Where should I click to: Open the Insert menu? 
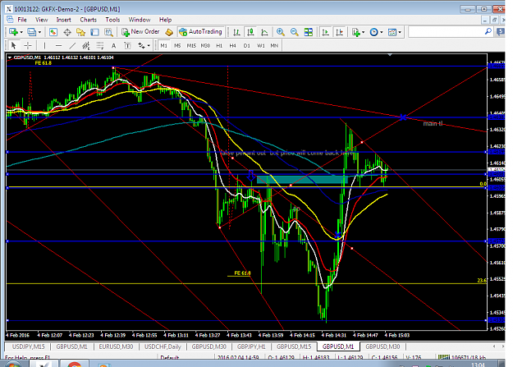tap(63, 20)
